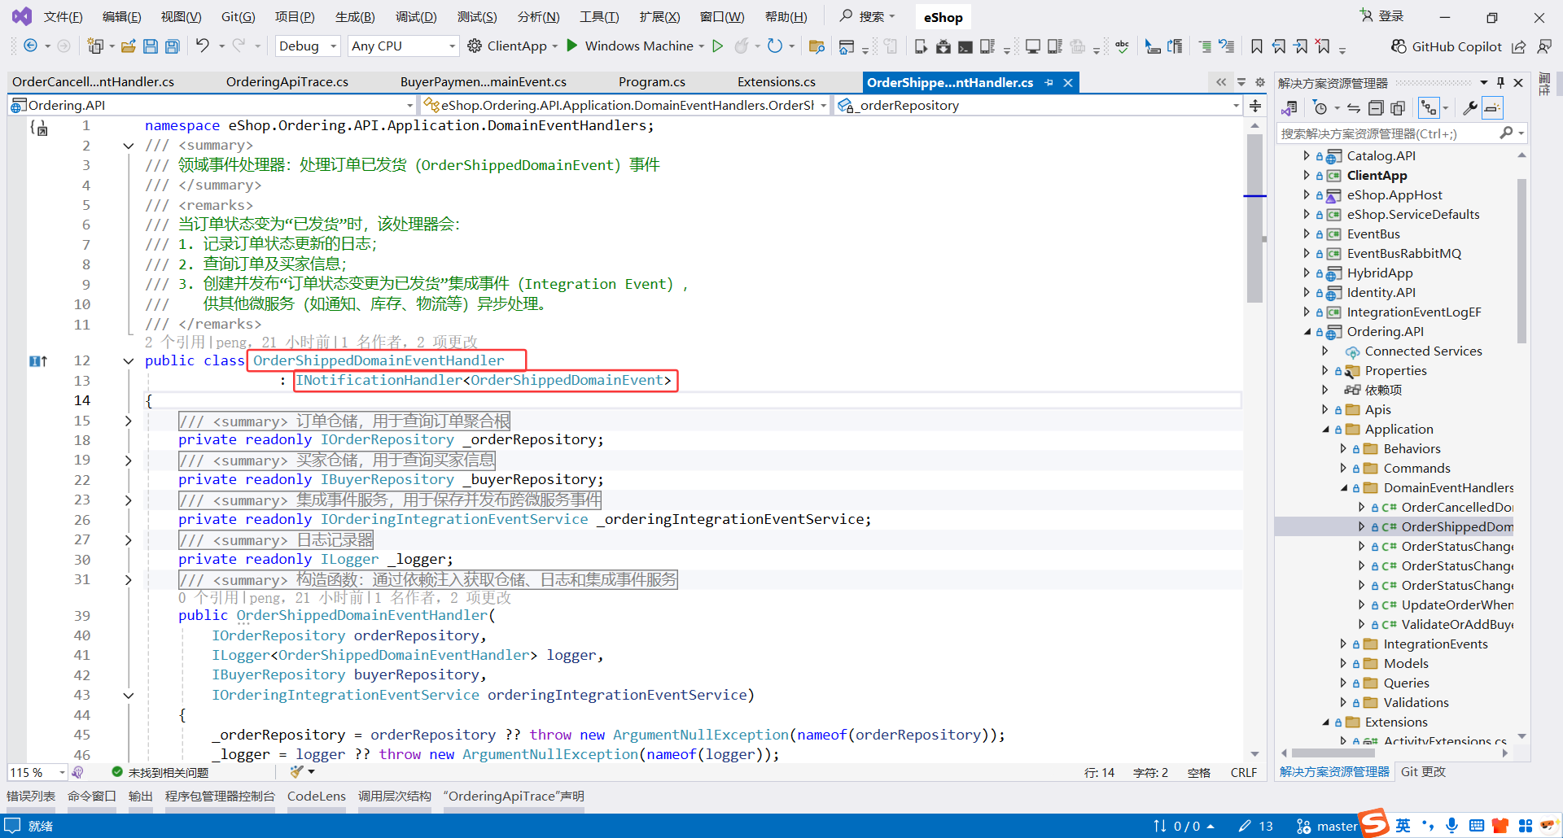Screen dimensions: 1563x838
Task: Switch to the Program.cs tab
Action: pyautogui.click(x=652, y=82)
